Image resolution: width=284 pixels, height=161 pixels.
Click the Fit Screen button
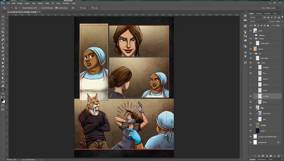click(x=83, y=8)
